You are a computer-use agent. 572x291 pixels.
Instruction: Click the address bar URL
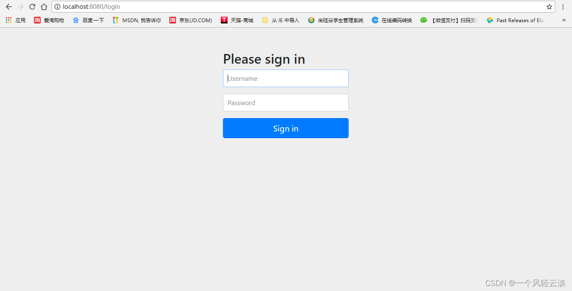(x=91, y=7)
